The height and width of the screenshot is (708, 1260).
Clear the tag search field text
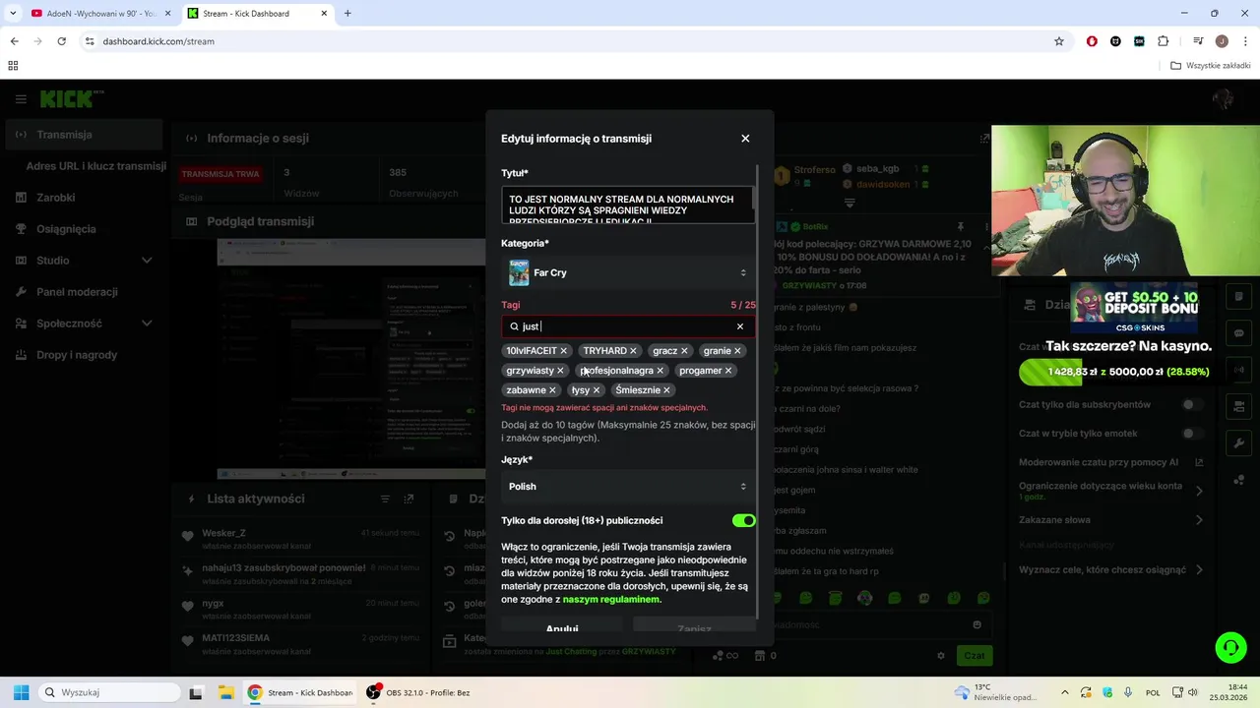(740, 326)
